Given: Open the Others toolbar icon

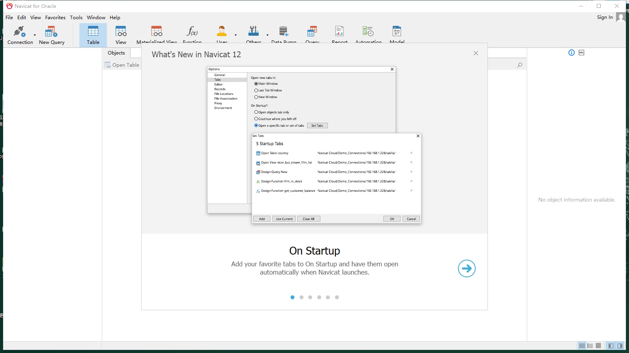Looking at the screenshot, I should 254,35.
